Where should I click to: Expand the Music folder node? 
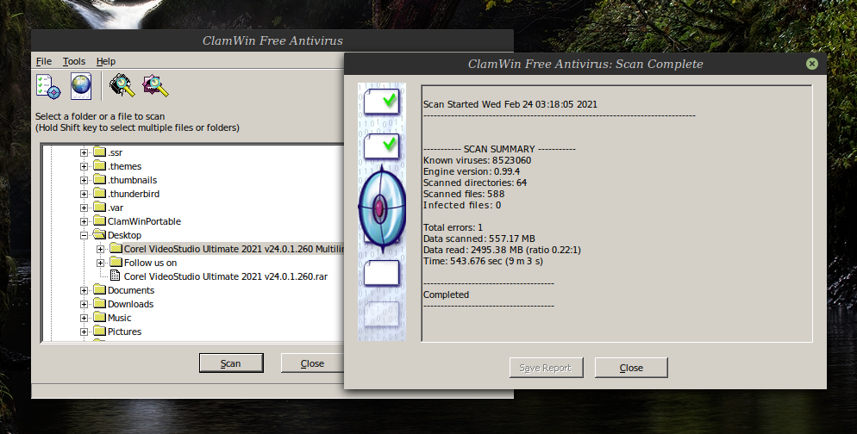[84, 318]
